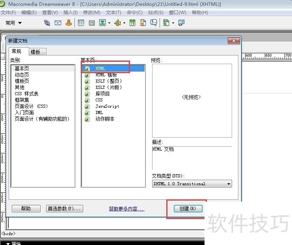Click the icon beside JavaScript entry

click(87, 107)
